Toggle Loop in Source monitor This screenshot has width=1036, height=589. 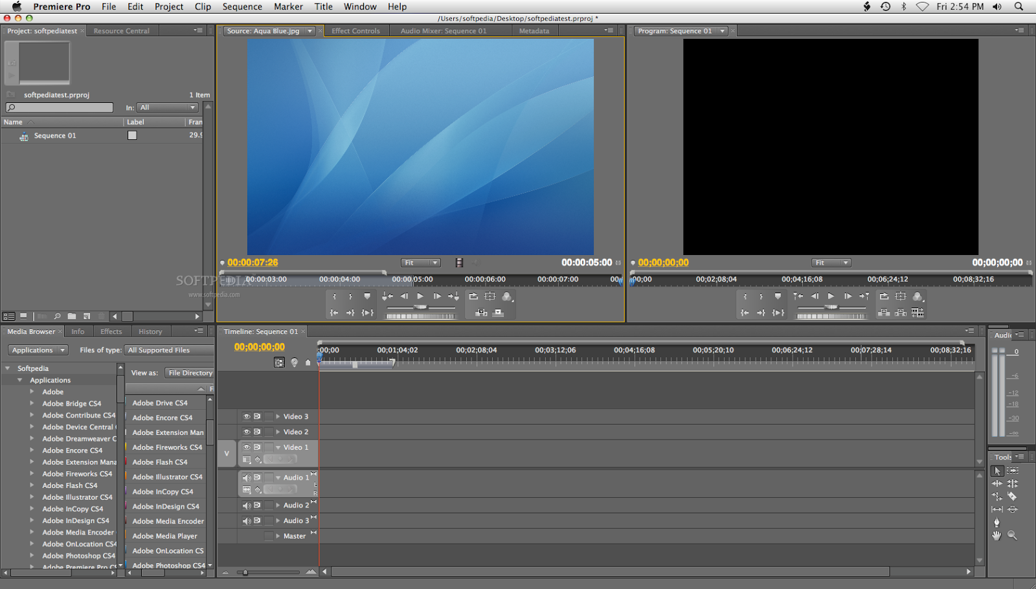(x=473, y=296)
